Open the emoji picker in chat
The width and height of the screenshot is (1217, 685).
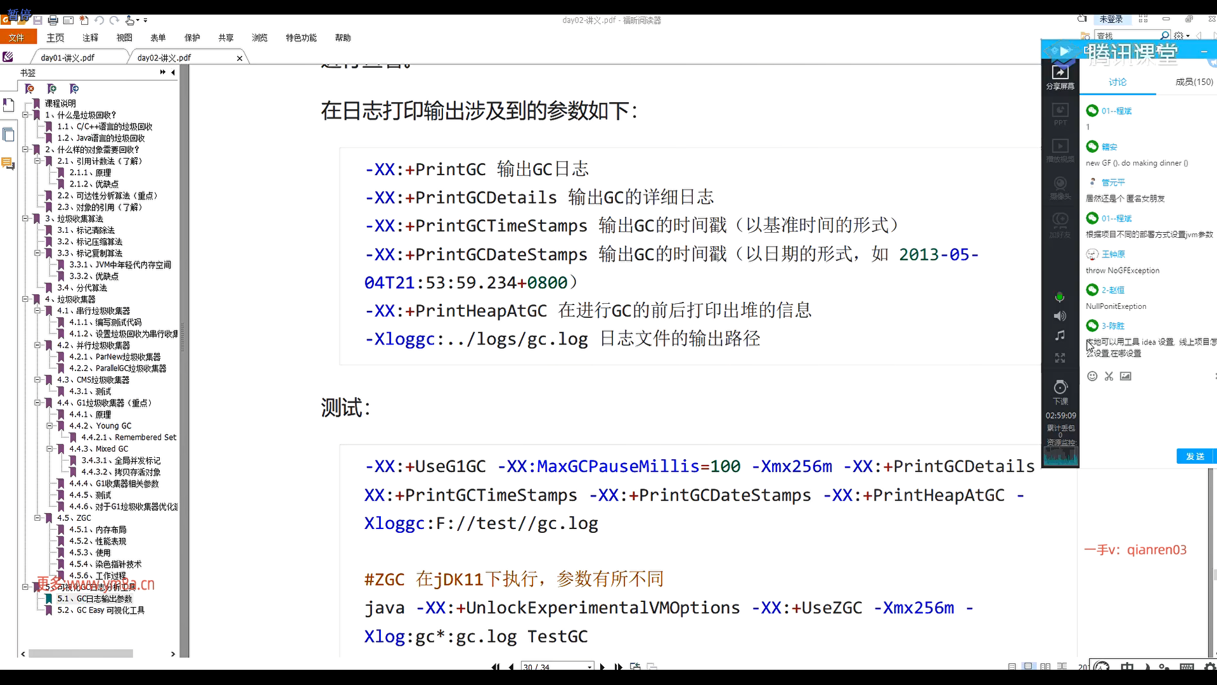(x=1092, y=376)
